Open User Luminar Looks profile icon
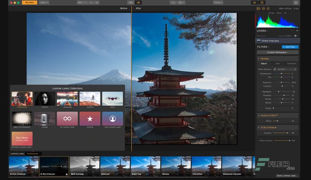311x180 pixels. 112,119
